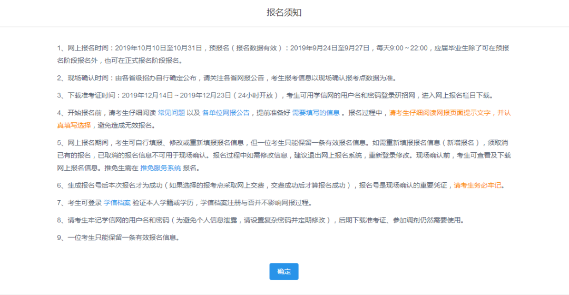
Task: Open the 各单位网报公告 link
Action: 225,113
